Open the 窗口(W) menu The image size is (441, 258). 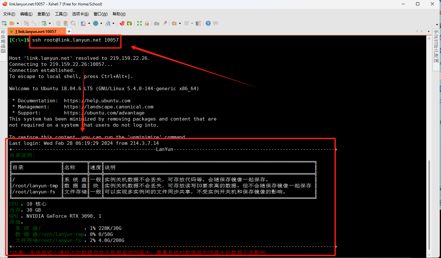point(101,14)
